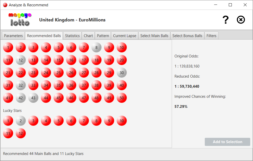Deselect Lucky Star ball 12
Screen dimensions: 253x161
[x=20, y=133]
